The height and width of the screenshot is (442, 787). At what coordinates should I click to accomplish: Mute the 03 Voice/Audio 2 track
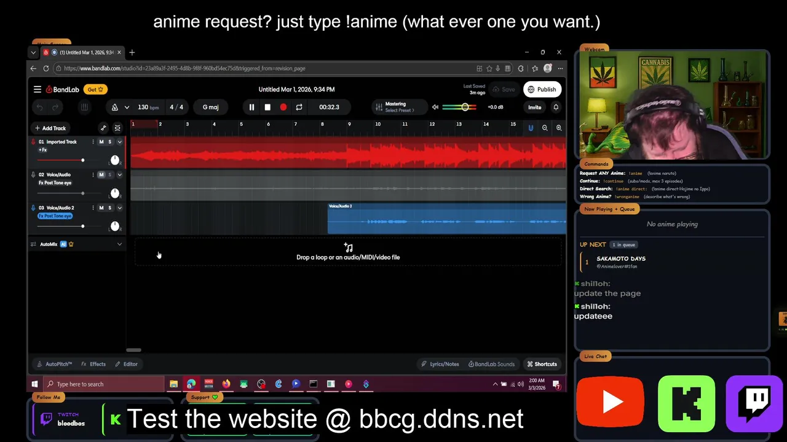101,208
